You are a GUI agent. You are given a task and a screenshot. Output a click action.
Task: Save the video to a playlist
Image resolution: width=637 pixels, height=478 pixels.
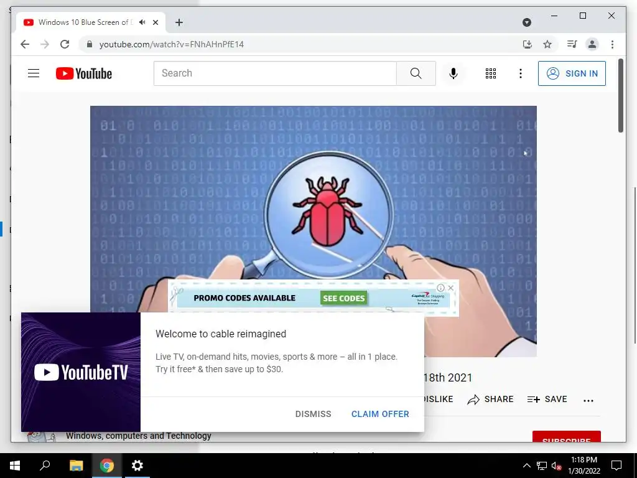[x=547, y=399]
